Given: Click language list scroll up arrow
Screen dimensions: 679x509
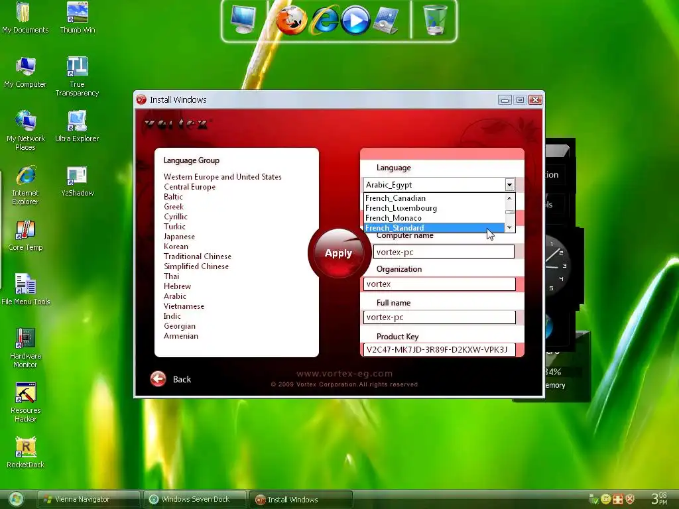Looking at the screenshot, I should (510, 198).
